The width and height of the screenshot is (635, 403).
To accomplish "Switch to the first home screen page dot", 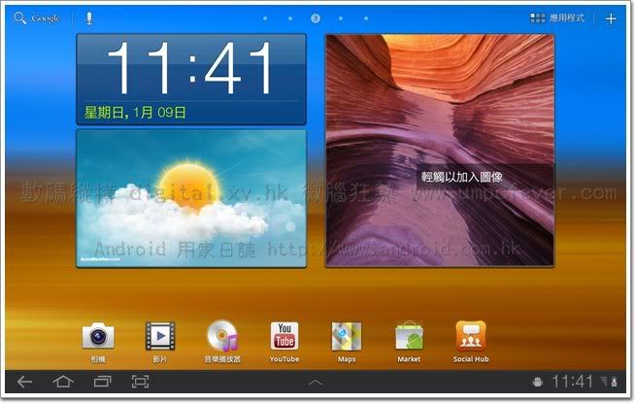I will pyautogui.click(x=266, y=18).
